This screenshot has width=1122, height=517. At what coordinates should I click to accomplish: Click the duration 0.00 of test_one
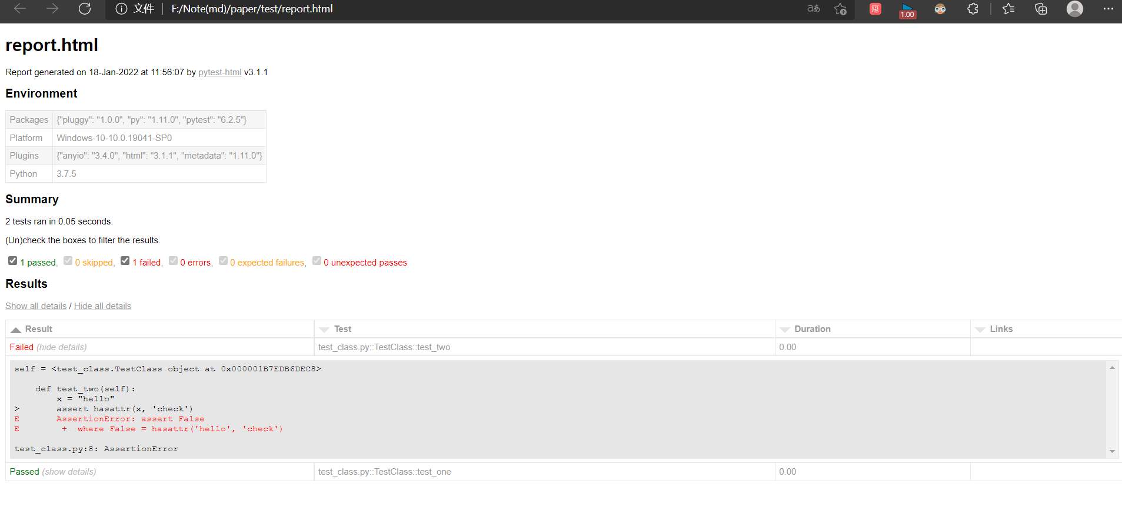click(787, 472)
